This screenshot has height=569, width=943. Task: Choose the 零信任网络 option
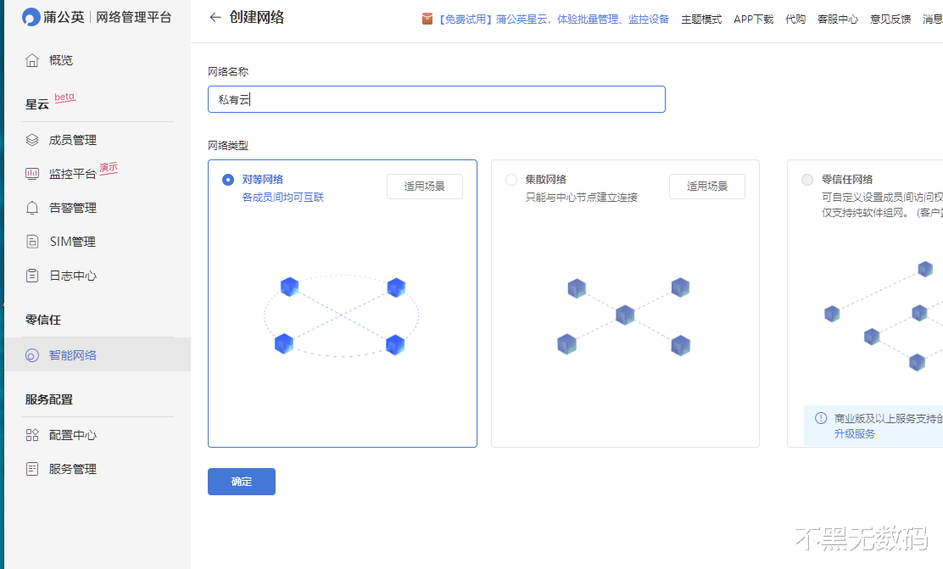807,180
